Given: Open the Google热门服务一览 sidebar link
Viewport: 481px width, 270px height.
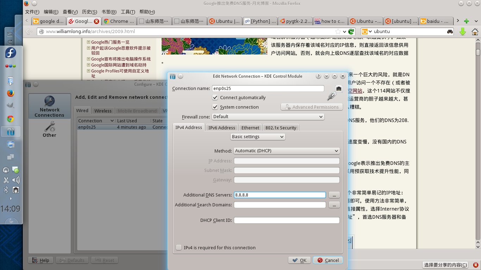Looking at the screenshot, I should pos(110,42).
